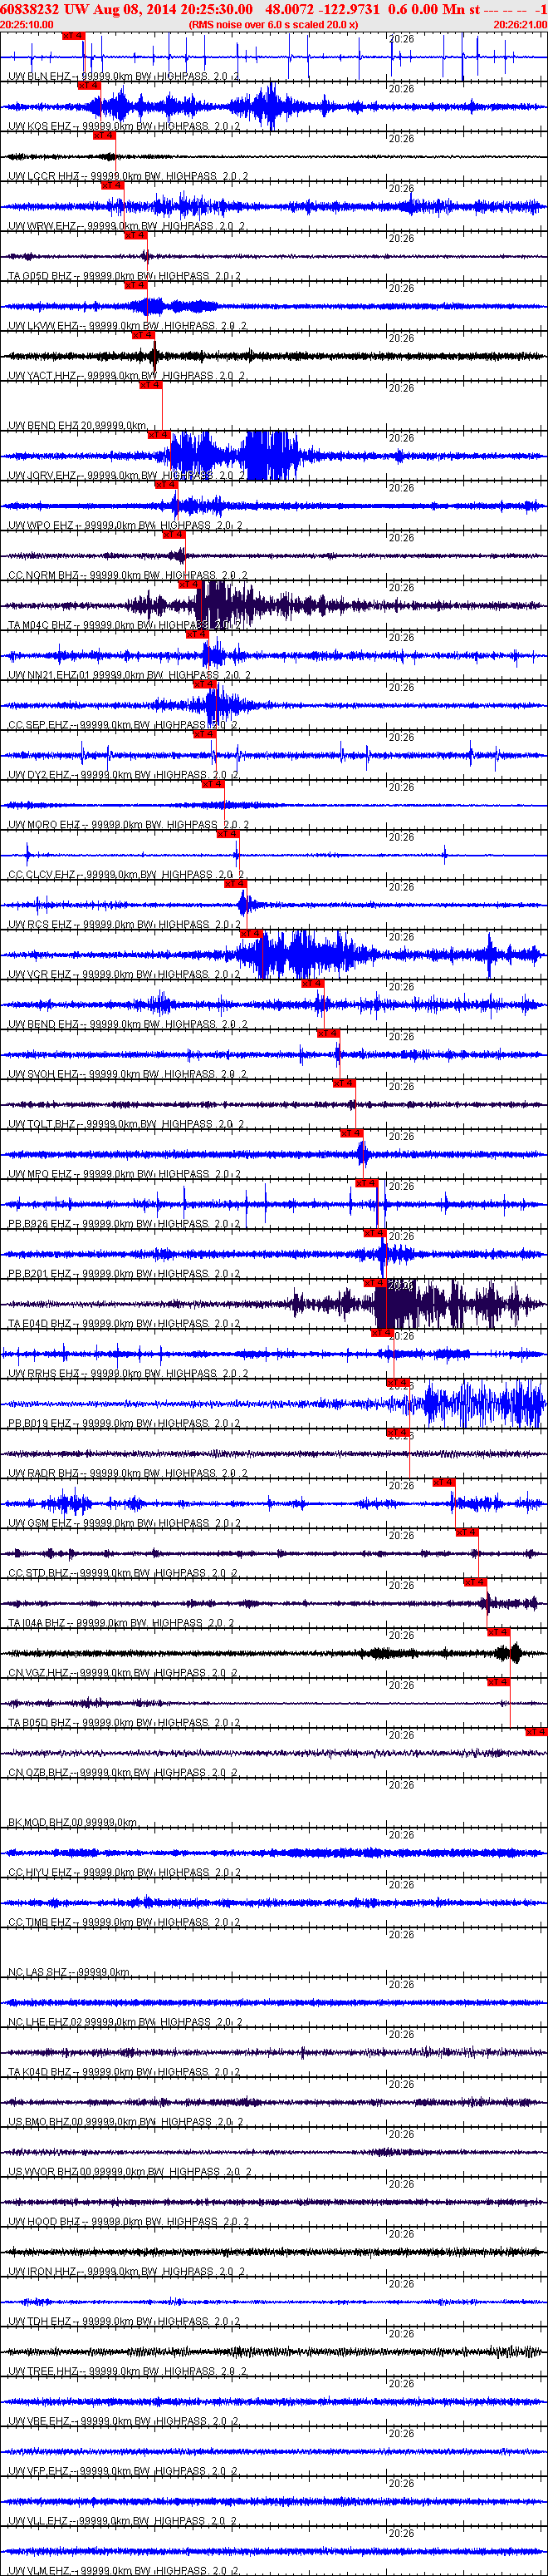The height and width of the screenshot is (2576, 548).
Task: Click the UW BEND EHZ 20 unfiltered label
Action: 78,426
